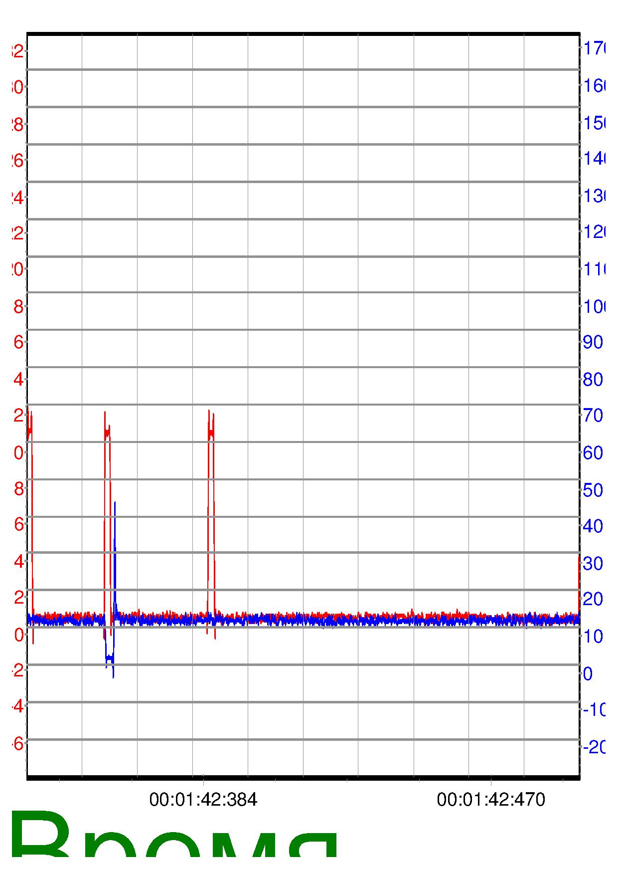Click the 00:01:42:470 time label

click(x=491, y=800)
